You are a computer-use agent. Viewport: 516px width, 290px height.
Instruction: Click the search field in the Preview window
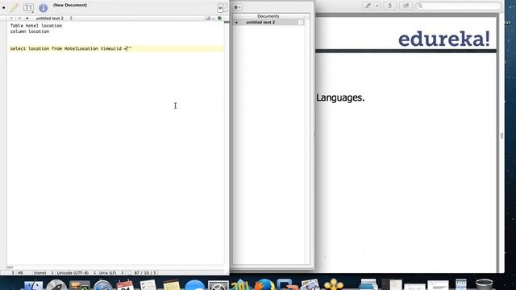click(458, 6)
